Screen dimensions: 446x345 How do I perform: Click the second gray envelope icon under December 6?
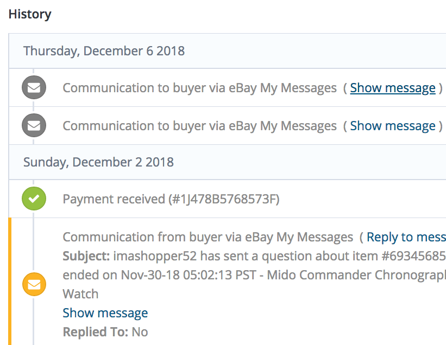tap(34, 126)
